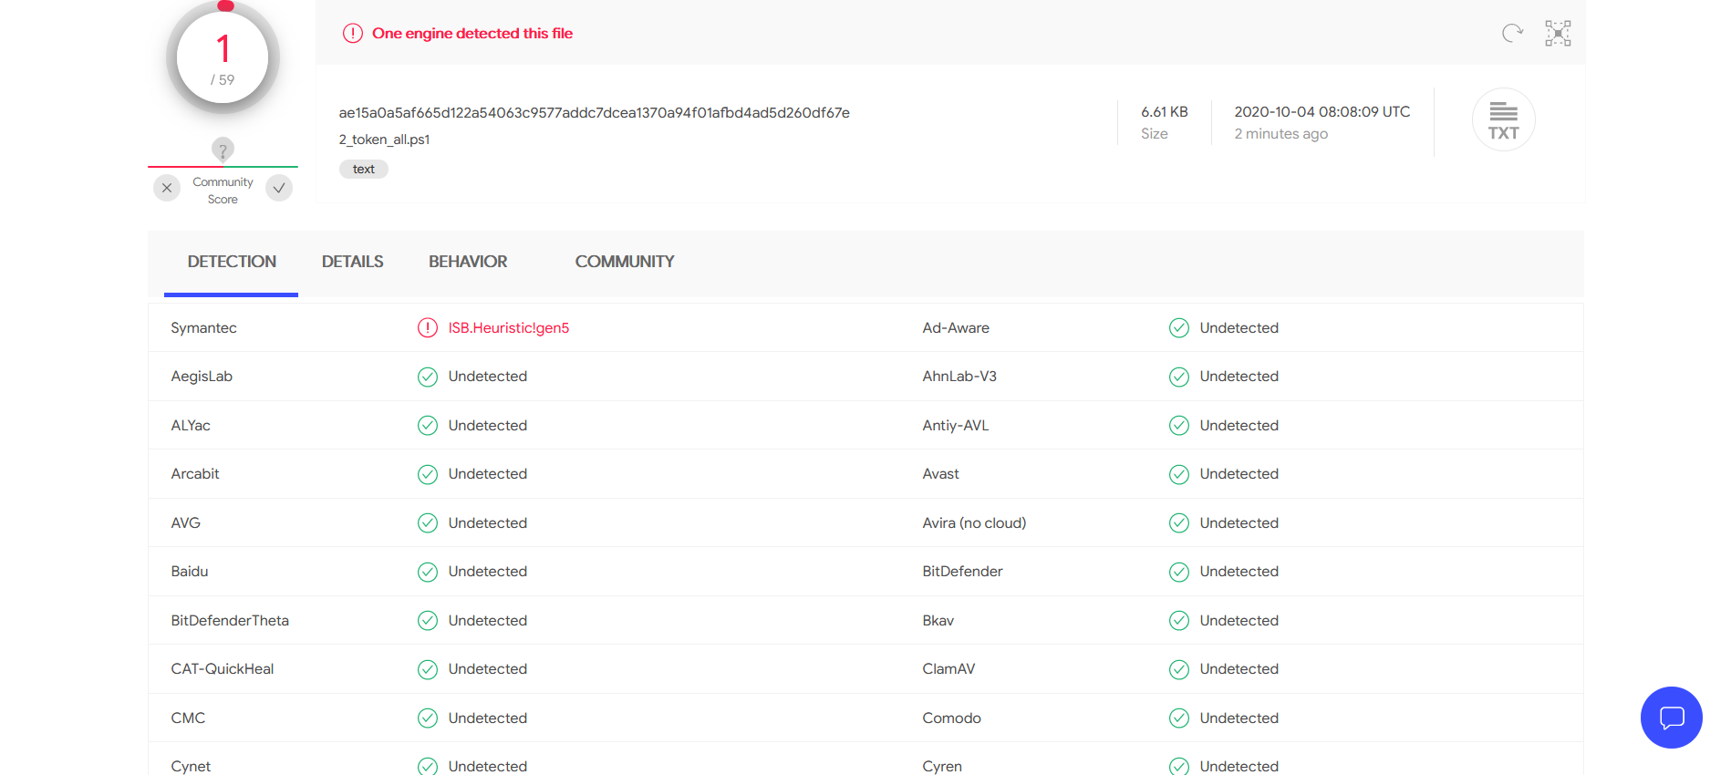Click the CAT-QuickHeal engine name
The image size is (1731, 775).
pyautogui.click(x=223, y=669)
